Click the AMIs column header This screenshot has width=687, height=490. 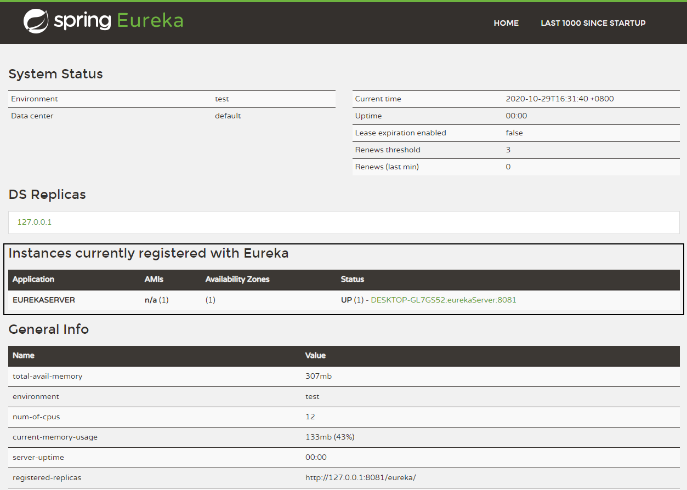pyautogui.click(x=154, y=279)
